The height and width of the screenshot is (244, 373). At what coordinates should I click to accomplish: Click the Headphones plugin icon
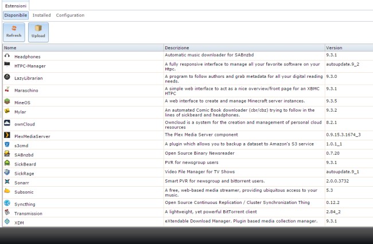[7, 56]
